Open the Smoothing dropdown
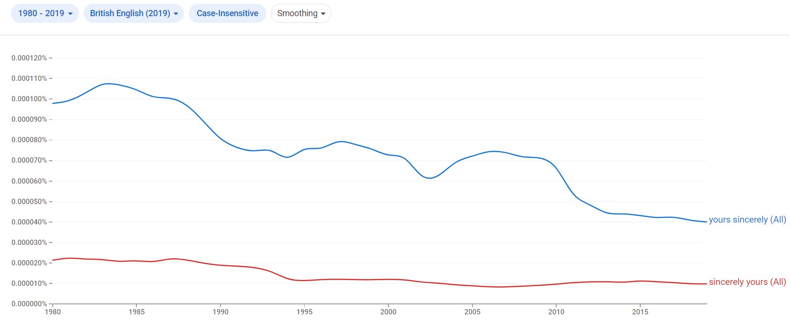Image resolution: width=790 pixels, height=321 pixels. (301, 13)
